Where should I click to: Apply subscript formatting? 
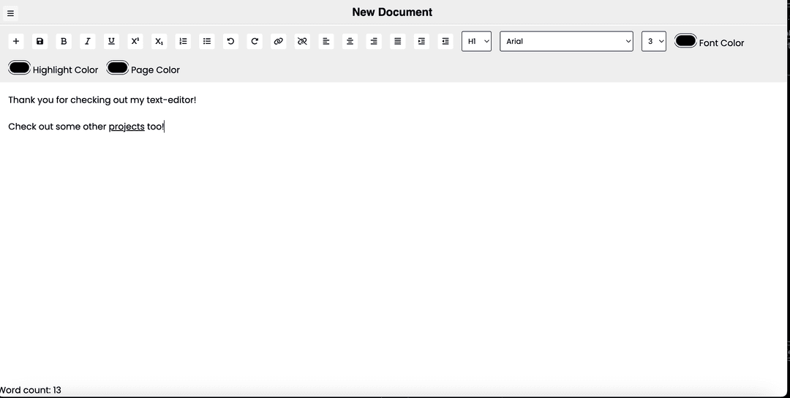159,41
